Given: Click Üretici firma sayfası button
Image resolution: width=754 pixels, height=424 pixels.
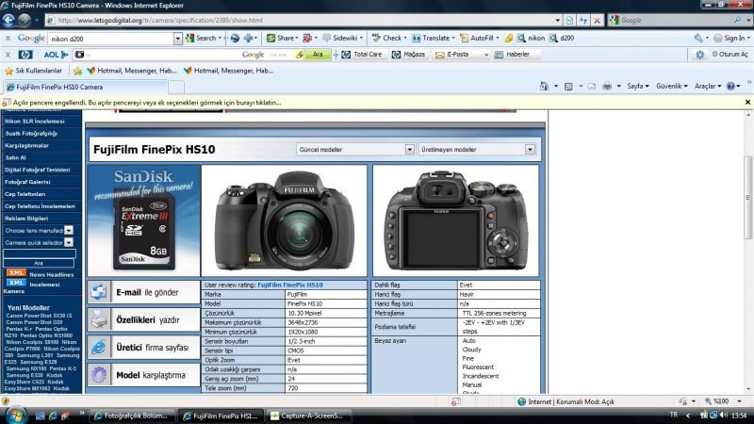Looking at the screenshot, I should 143,347.
